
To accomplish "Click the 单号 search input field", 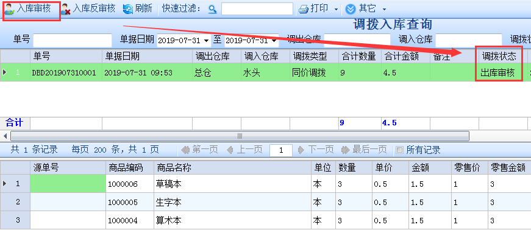I will click(73, 40).
